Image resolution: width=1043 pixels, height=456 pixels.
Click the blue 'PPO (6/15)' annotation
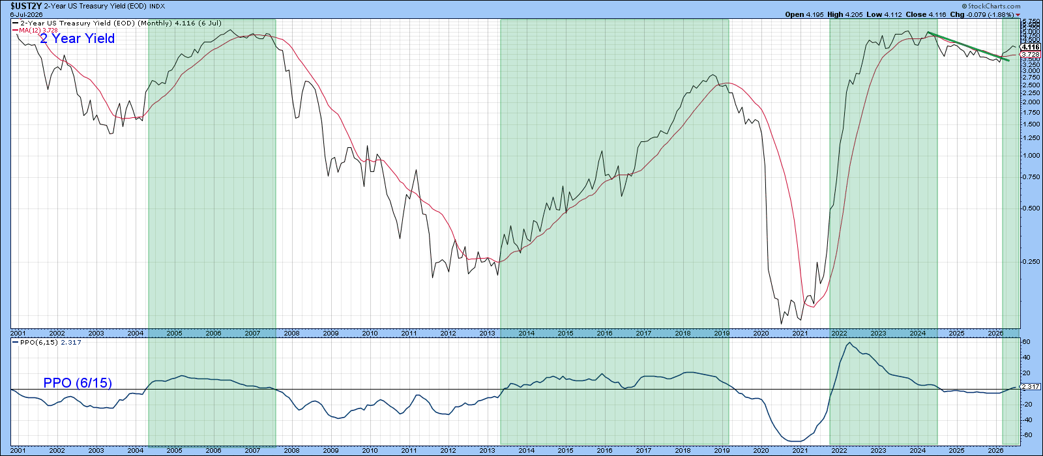[78, 383]
